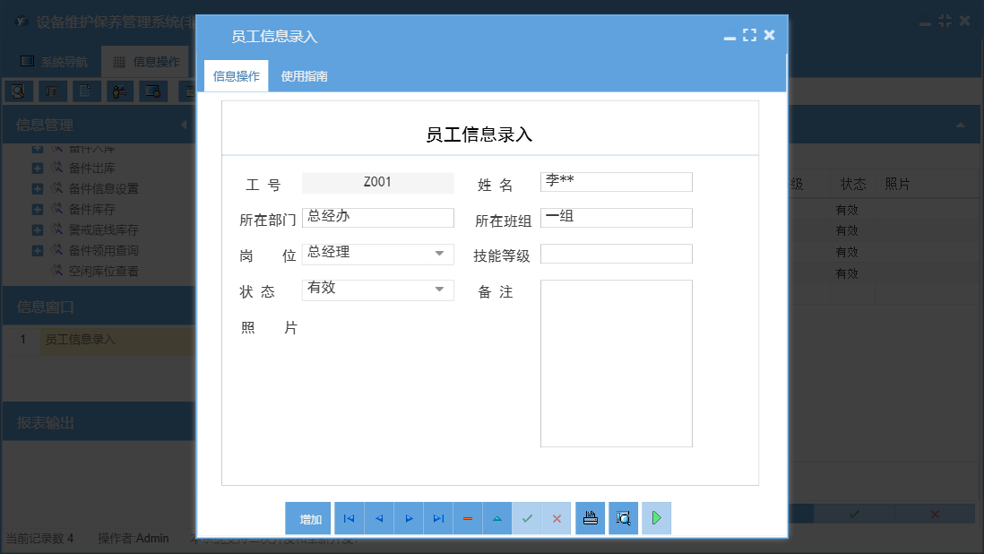Click the edit triangle icon in record navigator
984x554 pixels.
tap(496, 518)
